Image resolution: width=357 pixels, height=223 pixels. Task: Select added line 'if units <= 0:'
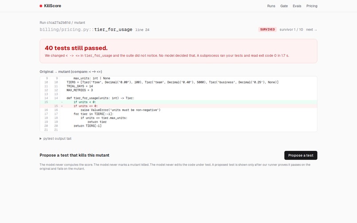(178, 106)
